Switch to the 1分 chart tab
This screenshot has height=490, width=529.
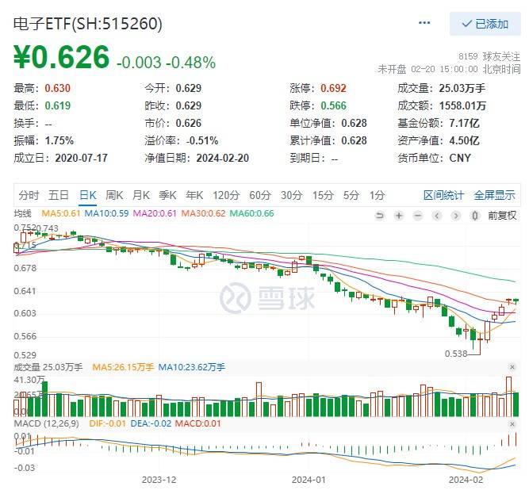(378, 195)
